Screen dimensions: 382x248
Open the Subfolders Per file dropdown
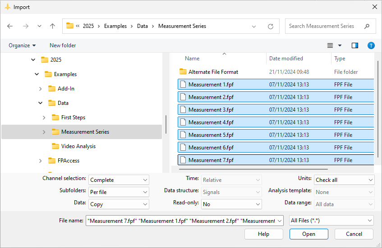click(x=119, y=192)
